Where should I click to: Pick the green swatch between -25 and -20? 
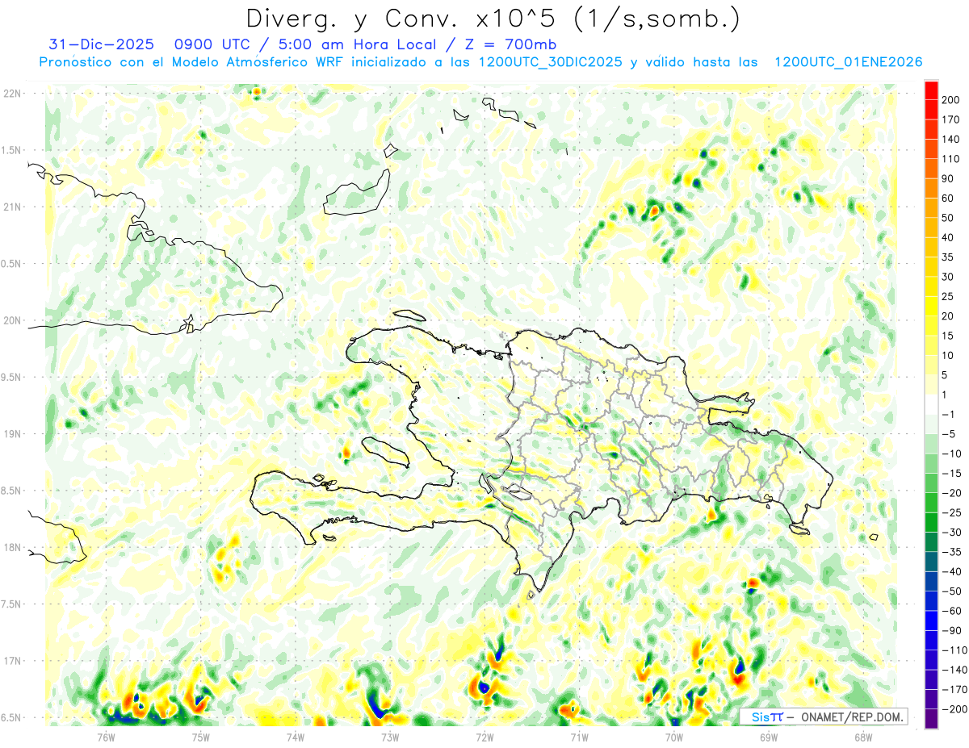tap(931, 503)
